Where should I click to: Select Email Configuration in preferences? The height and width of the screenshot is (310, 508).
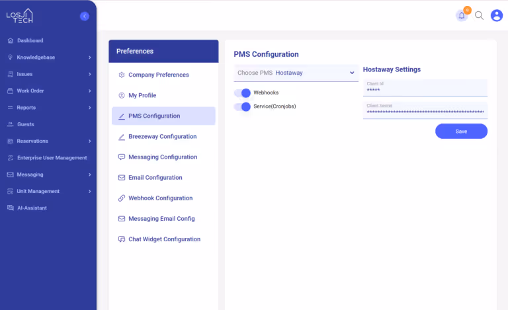[163, 178]
